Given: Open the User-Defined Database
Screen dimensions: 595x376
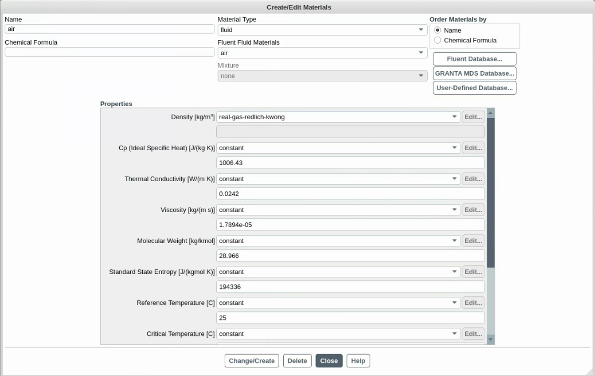Looking at the screenshot, I should [474, 88].
